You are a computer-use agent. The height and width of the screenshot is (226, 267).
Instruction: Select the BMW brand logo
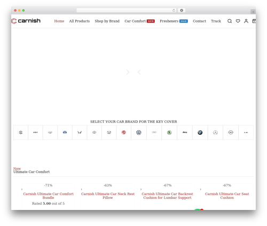[x=200, y=133]
